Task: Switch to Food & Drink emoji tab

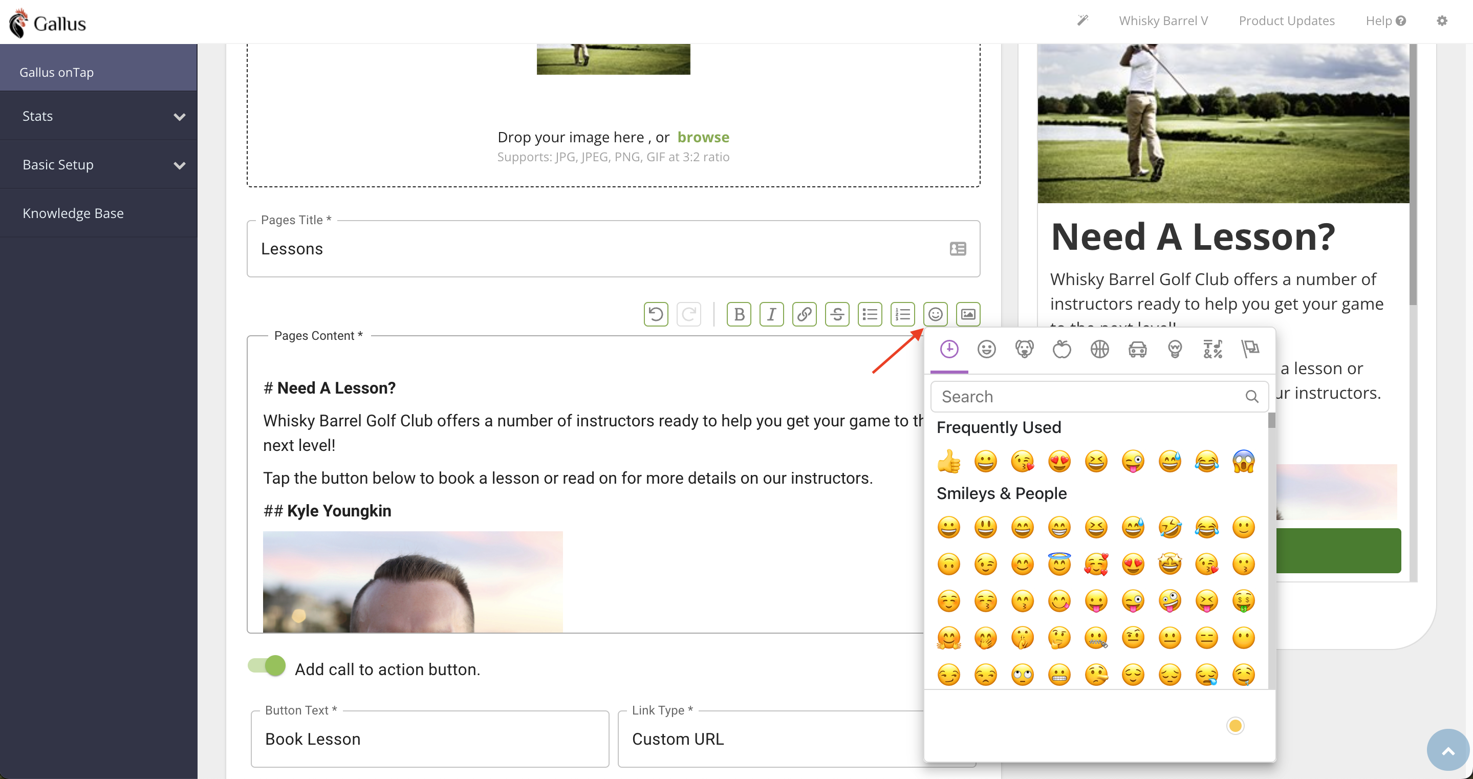Action: click(x=1062, y=349)
